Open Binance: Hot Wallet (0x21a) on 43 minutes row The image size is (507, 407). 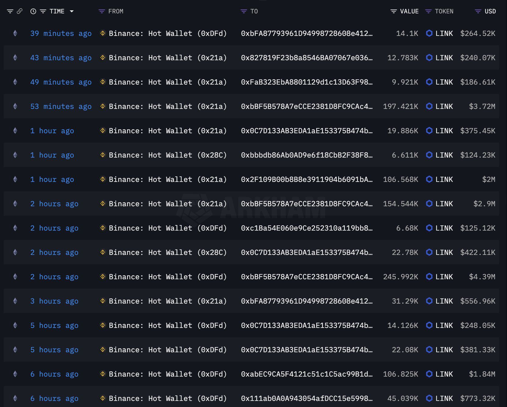(168, 58)
